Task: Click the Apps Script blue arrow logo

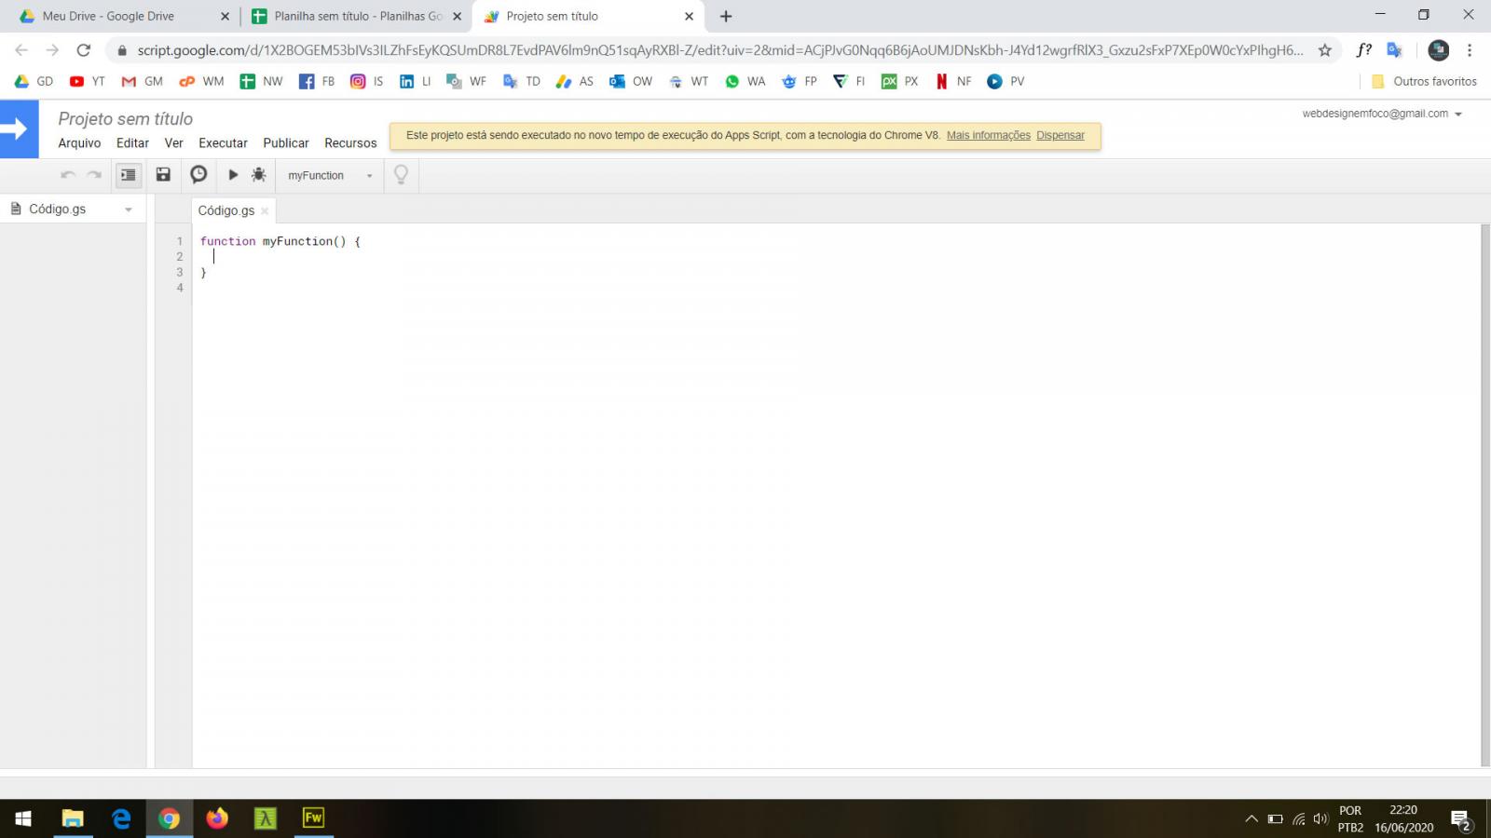Action: 19,128
